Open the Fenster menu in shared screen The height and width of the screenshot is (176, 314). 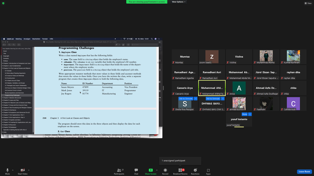(45, 39)
